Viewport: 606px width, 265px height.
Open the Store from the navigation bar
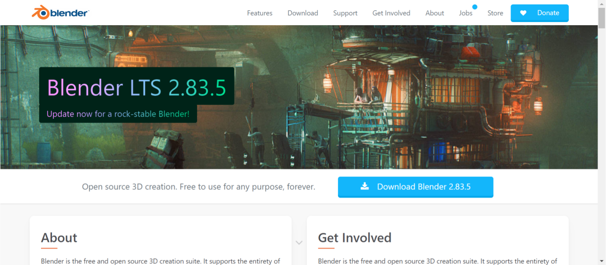click(x=495, y=13)
